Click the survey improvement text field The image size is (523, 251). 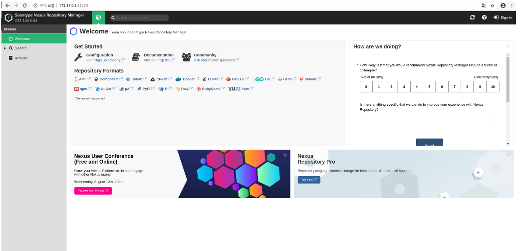click(425, 118)
